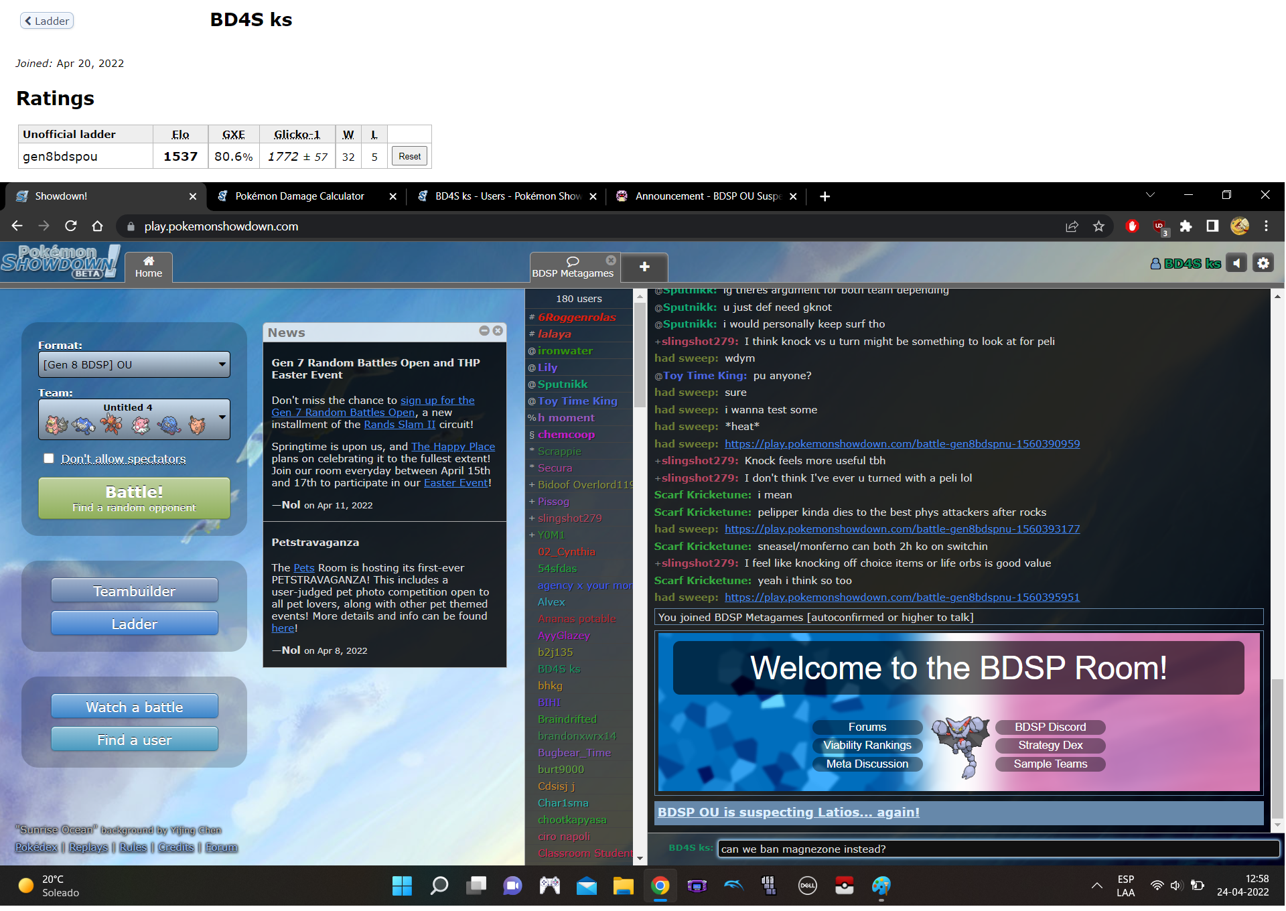The image size is (1286, 911).
Task: Open the Meta Discussion button
Action: pos(867,764)
